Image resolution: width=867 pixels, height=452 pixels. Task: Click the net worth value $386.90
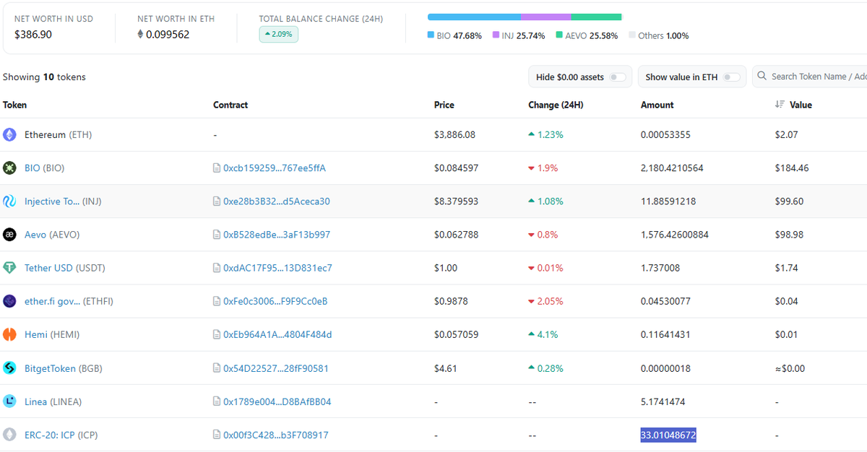[33, 34]
